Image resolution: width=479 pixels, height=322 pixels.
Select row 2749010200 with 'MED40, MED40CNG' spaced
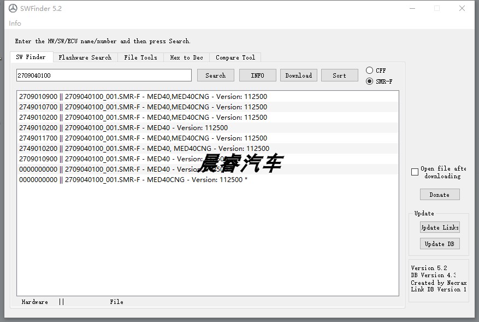pyautogui.click(x=208, y=149)
